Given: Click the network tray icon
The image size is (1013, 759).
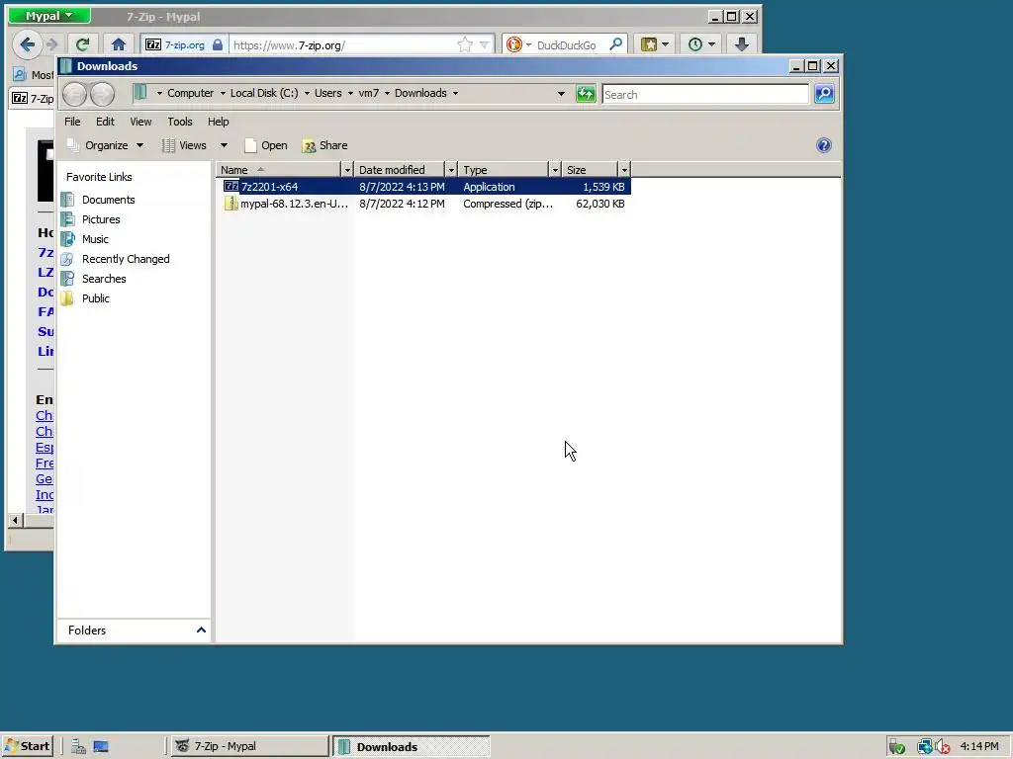Looking at the screenshot, I should coord(925,747).
